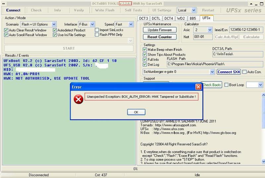This screenshot has width=265, height=178.
Task: Click OK in the Error dialog
Action: [136, 112]
